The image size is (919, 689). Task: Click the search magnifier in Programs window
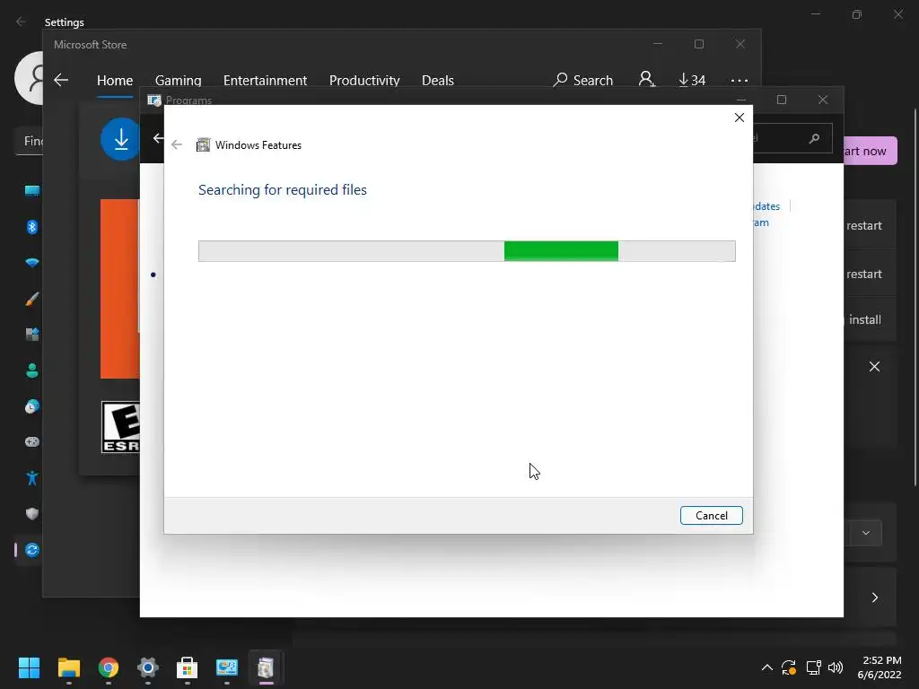click(814, 138)
